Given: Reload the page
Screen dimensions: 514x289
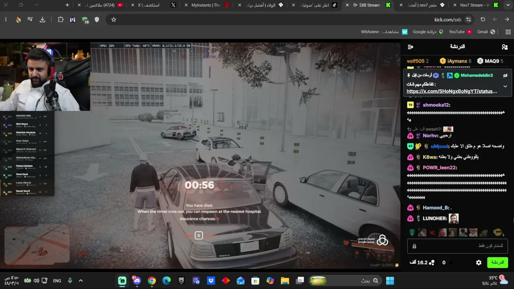Looking at the screenshot, I should (x=483, y=20).
